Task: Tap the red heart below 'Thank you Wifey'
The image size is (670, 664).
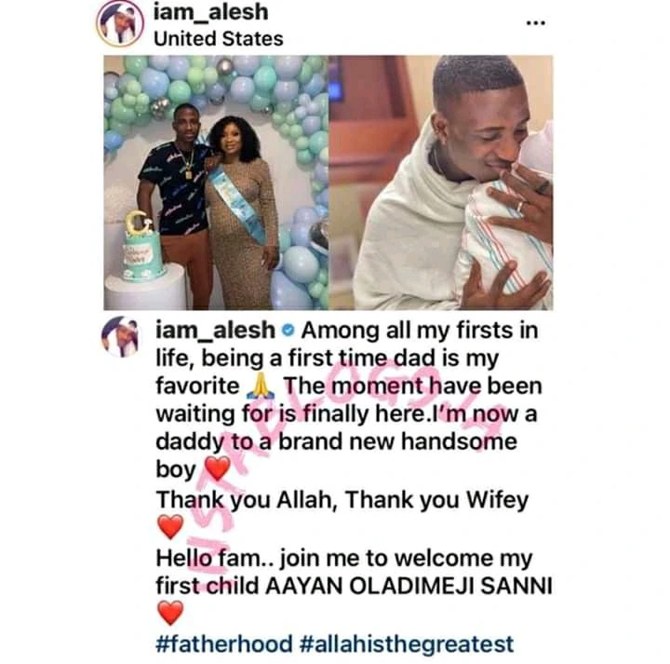Action: click(170, 526)
